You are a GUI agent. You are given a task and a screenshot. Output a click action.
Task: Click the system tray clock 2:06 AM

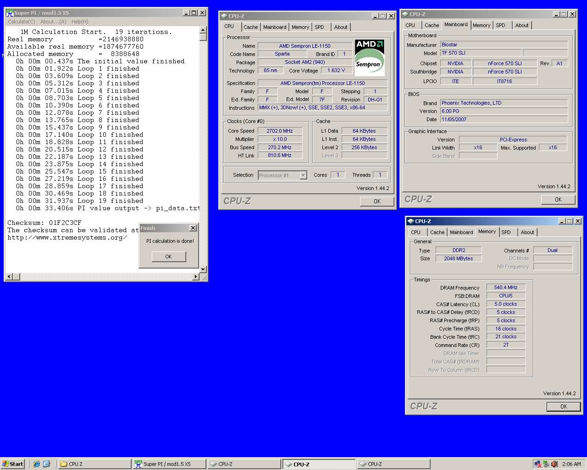point(571,464)
